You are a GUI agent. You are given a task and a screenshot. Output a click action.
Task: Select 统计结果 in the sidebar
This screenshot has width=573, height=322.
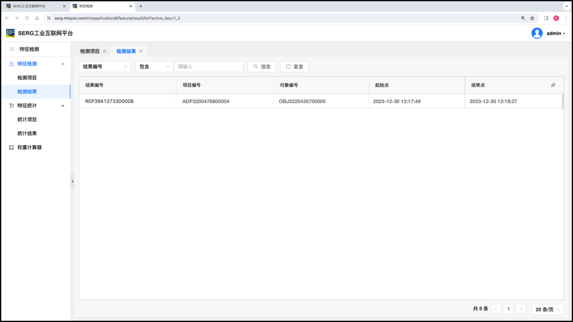point(27,133)
